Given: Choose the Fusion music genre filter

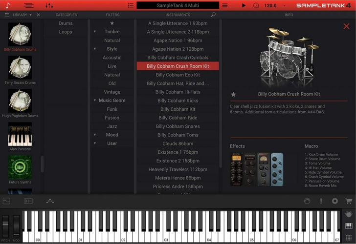Looking at the screenshot, I should pos(112,118).
